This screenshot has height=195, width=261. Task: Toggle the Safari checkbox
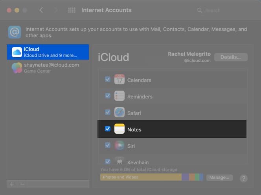108,112
